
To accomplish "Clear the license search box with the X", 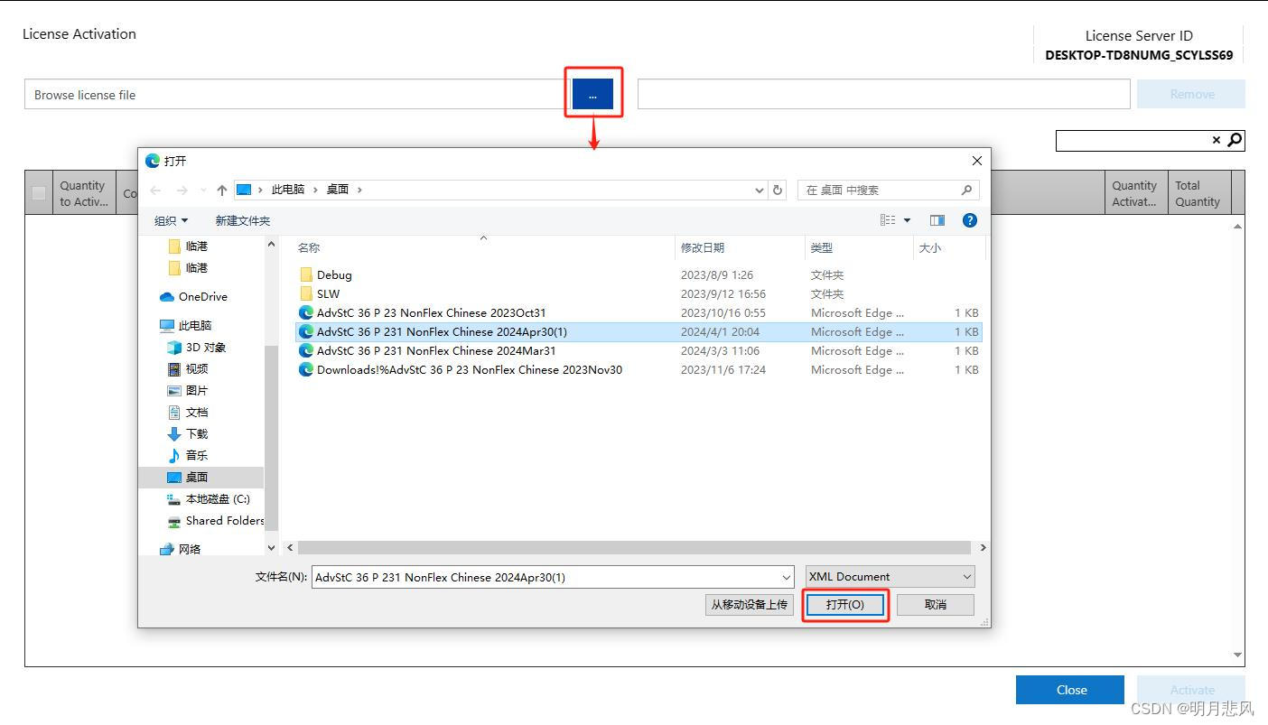I will [x=1217, y=140].
